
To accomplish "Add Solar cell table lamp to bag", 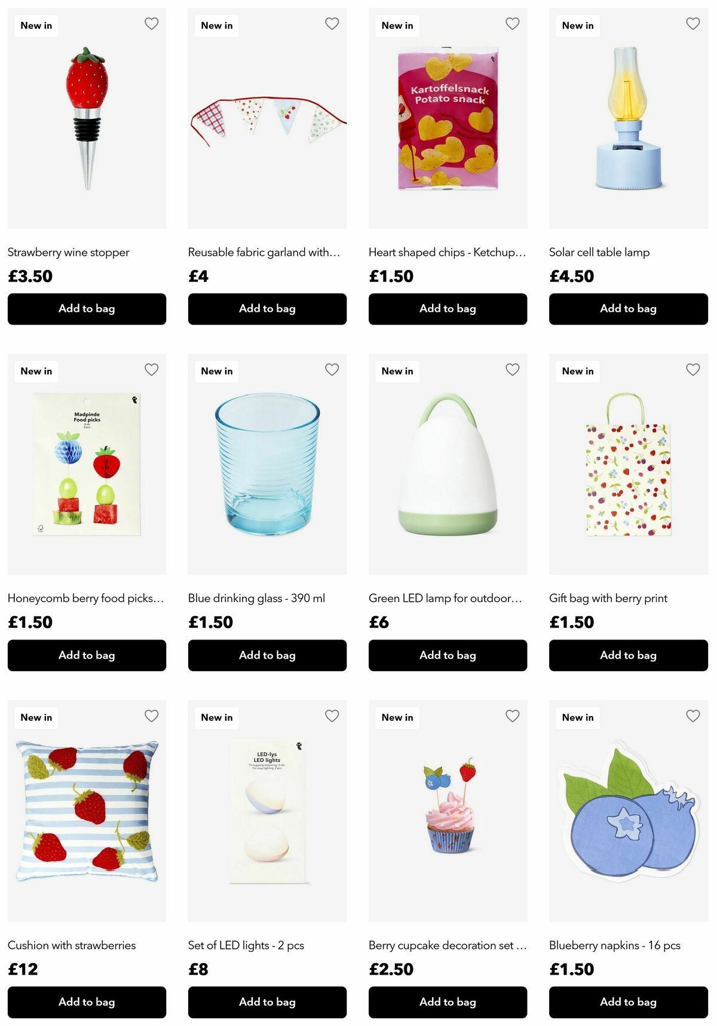I will [x=629, y=309].
